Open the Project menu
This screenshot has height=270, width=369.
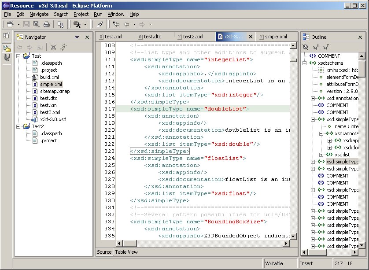[x=81, y=14]
